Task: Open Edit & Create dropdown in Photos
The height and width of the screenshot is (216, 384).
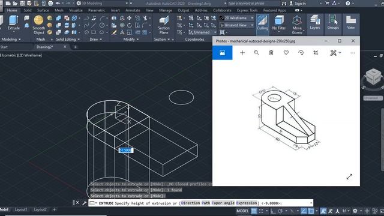Action: pyautogui.click(x=335, y=53)
